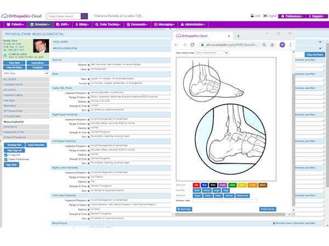Image resolution: width=329 pixels, height=246 pixels.
Task: Open the Scheduler menu
Action: (x=40, y=25)
